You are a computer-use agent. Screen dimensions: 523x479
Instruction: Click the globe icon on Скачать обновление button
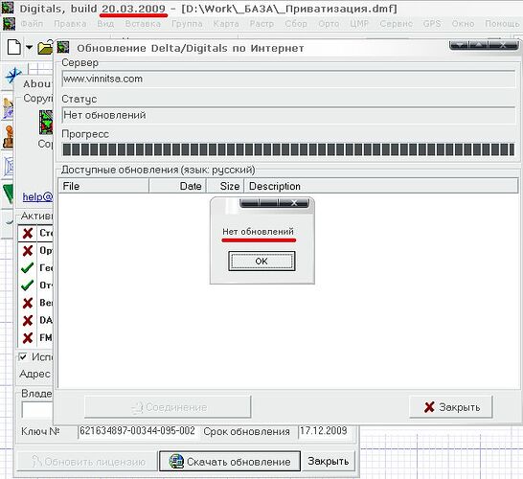pos(176,462)
